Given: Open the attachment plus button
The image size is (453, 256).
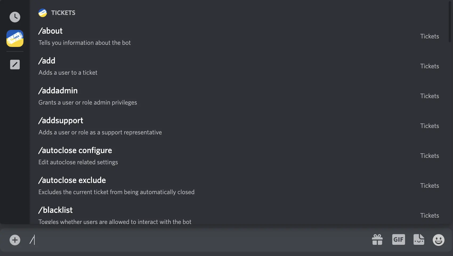Looking at the screenshot, I should (x=15, y=240).
